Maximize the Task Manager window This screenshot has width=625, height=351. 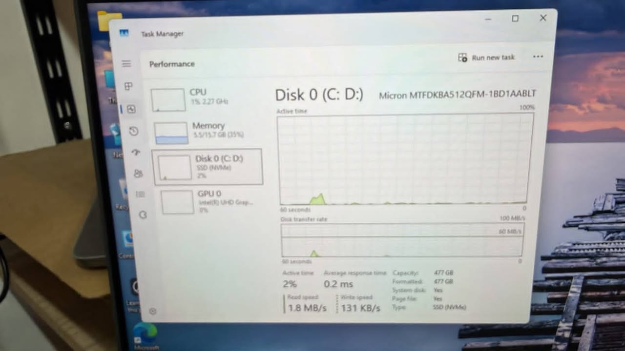[x=515, y=19]
